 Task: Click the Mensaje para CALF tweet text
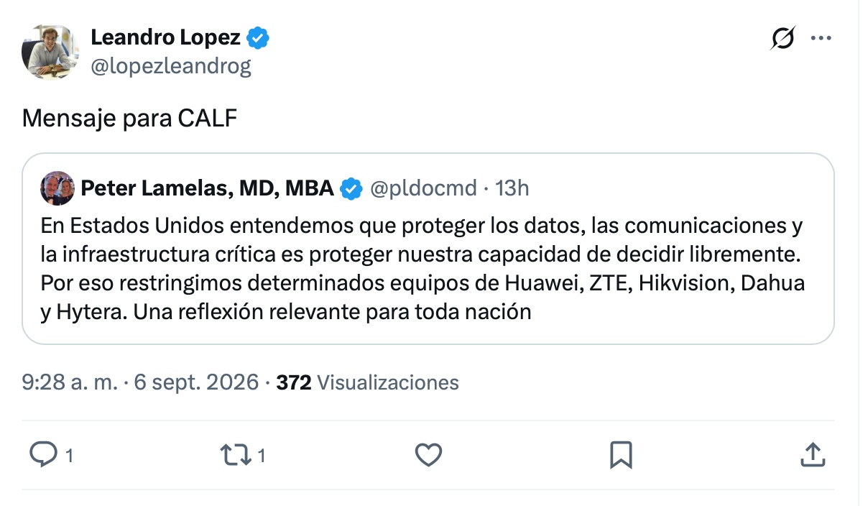(130, 119)
